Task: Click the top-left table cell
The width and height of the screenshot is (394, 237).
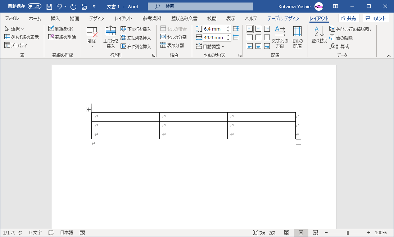Action: (x=125, y=117)
